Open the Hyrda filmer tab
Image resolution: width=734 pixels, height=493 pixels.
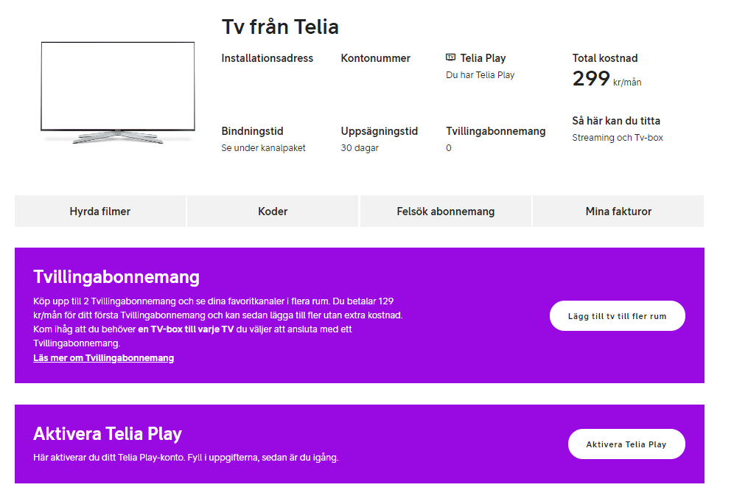(x=99, y=211)
